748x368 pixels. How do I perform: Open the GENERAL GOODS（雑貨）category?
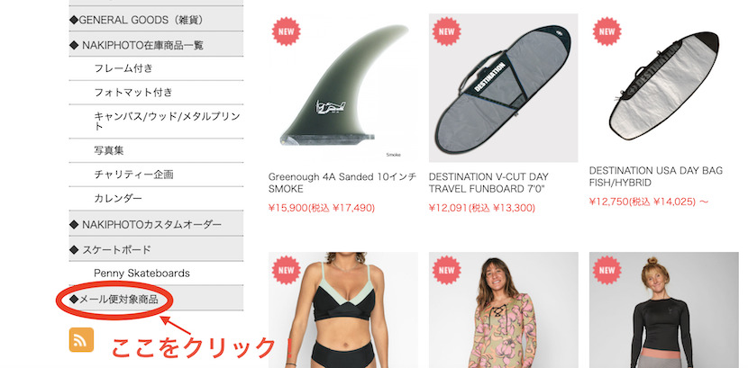156,20
